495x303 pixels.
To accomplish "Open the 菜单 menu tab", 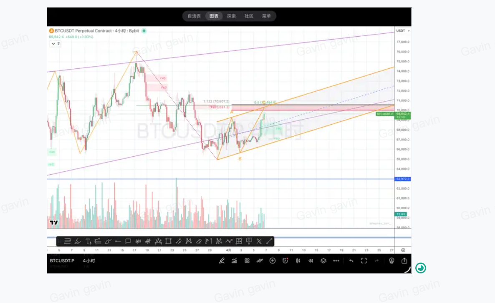I will point(266,16).
